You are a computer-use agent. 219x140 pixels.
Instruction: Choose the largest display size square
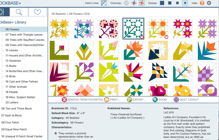pyautogui.click(x=162, y=3)
